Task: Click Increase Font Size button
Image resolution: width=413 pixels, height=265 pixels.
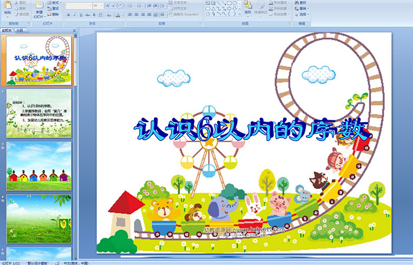Action: (108, 6)
